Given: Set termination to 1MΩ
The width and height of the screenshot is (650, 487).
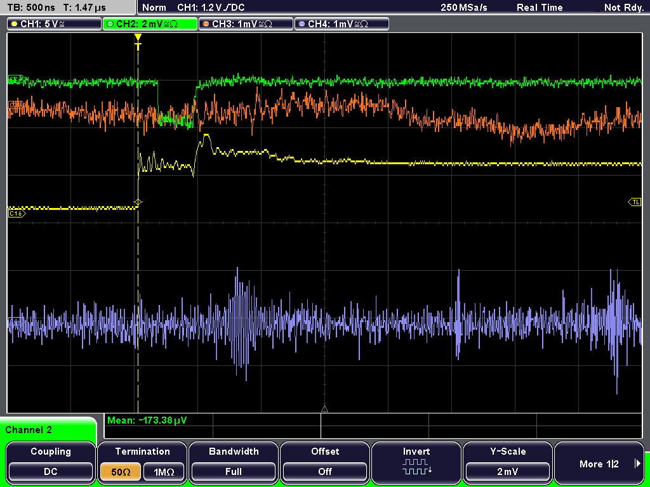Looking at the screenshot, I should coord(164,472).
